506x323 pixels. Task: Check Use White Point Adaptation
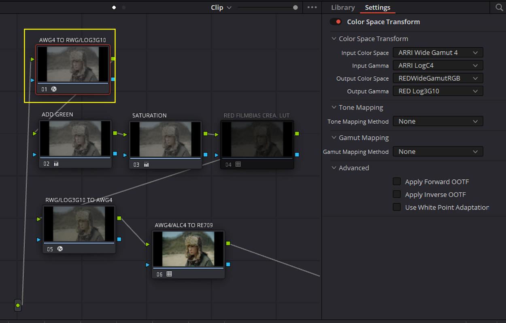click(397, 207)
